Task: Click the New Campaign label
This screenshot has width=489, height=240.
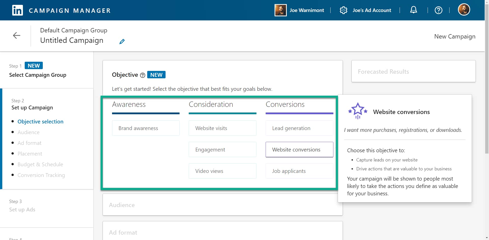Action: tap(455, 36)
